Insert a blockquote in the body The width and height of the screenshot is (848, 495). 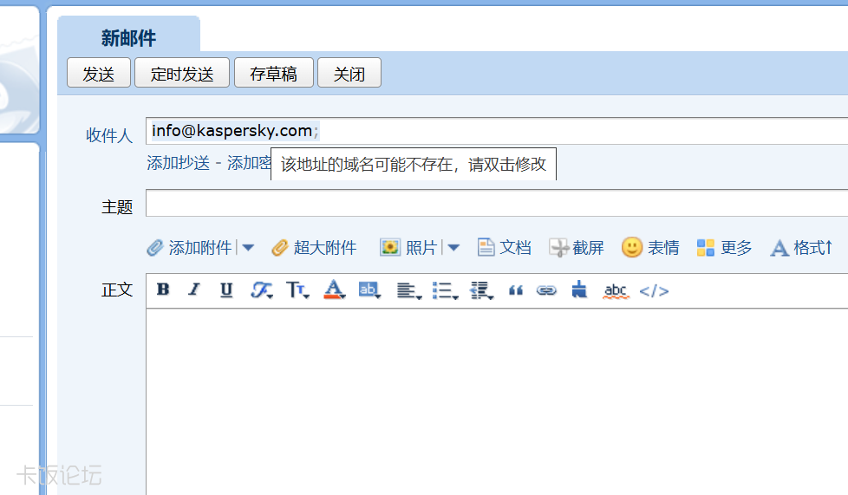(x=515, y=291)
